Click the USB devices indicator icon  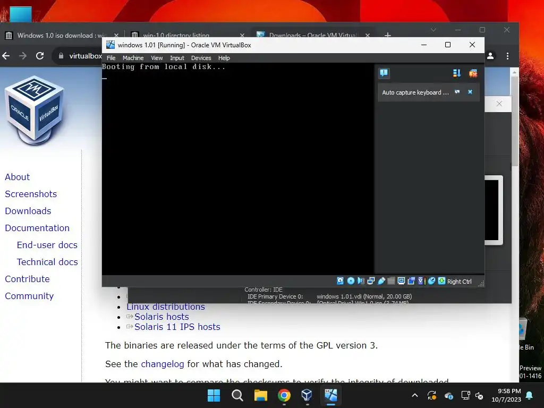(x=381, y=281)
